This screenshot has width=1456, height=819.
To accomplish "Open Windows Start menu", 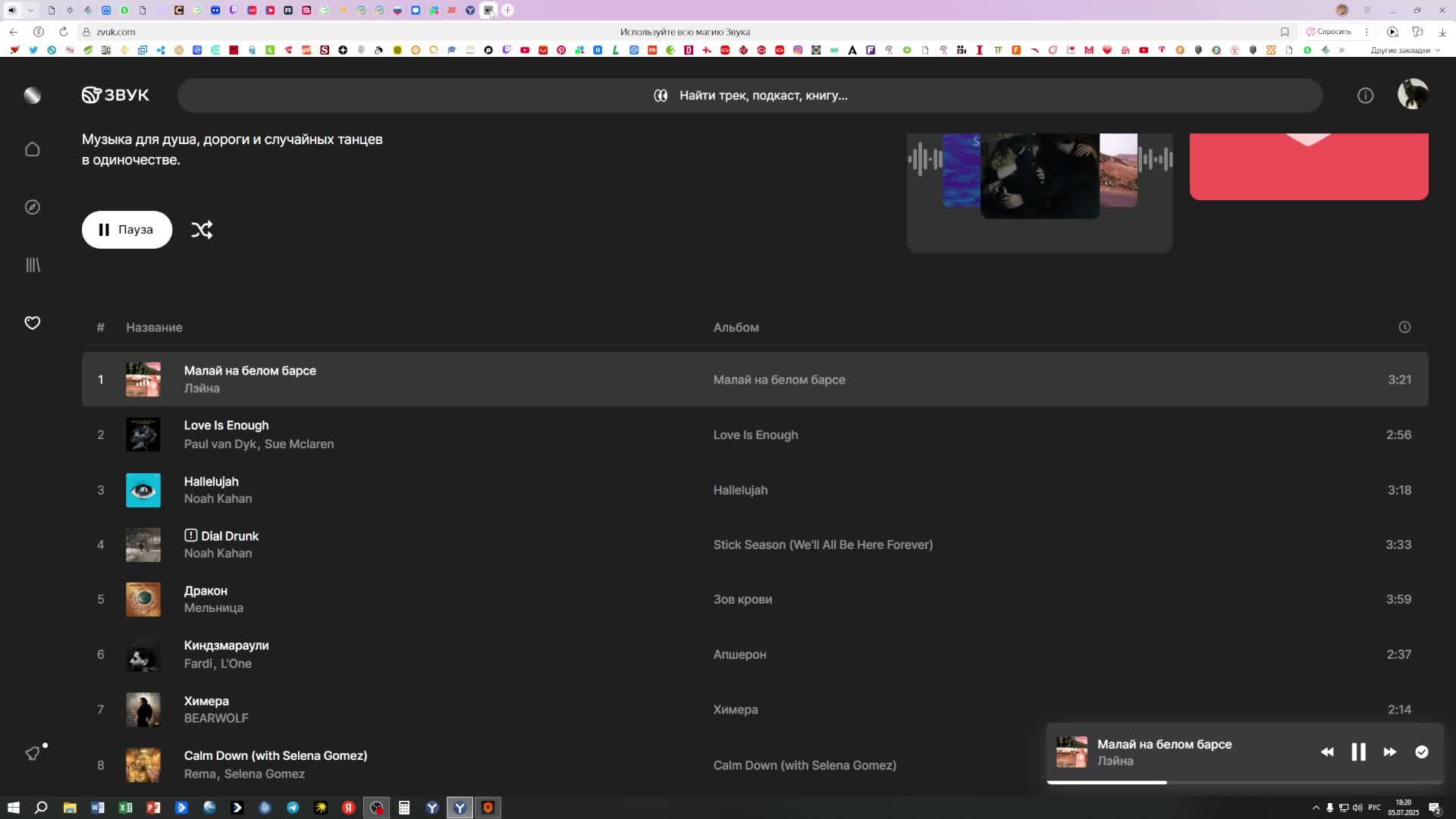I will [x=13, y=808].
